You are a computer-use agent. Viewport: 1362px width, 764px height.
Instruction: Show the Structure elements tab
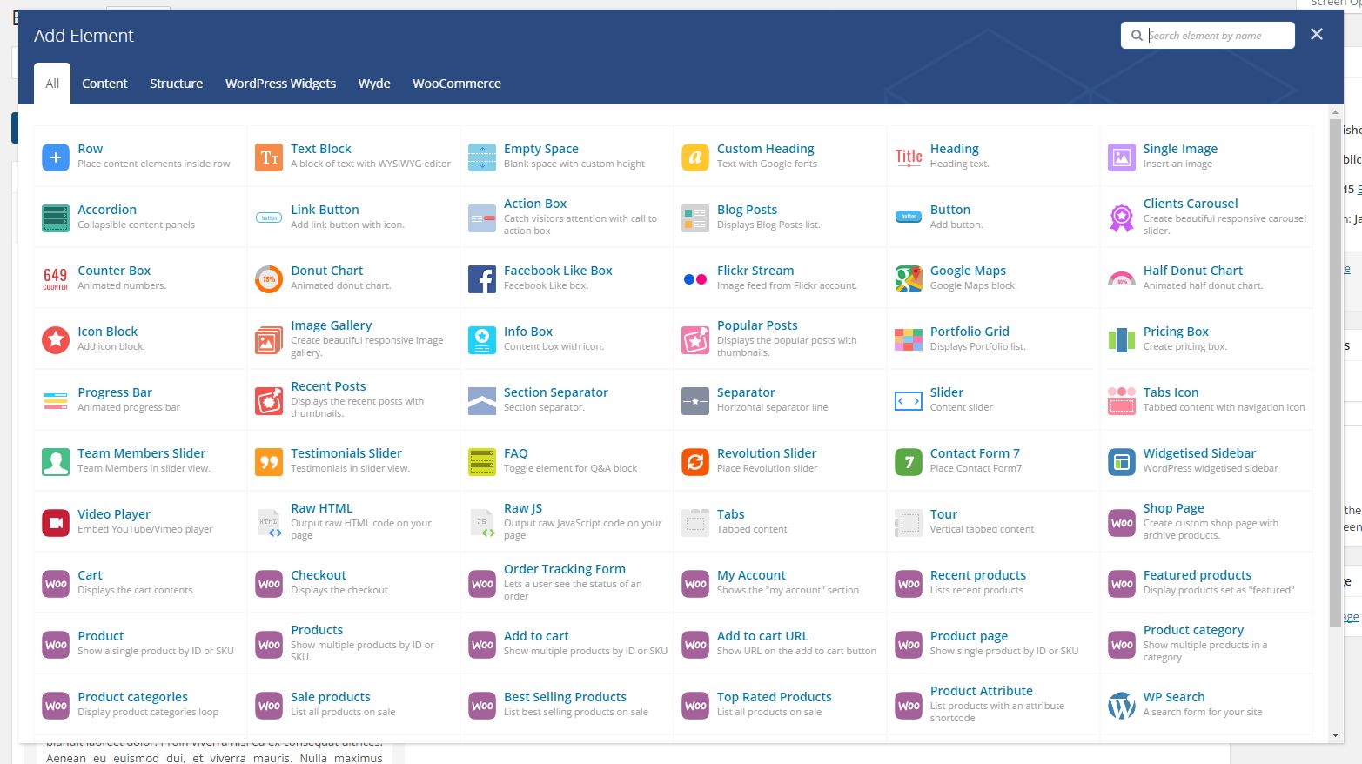[176, 84]
